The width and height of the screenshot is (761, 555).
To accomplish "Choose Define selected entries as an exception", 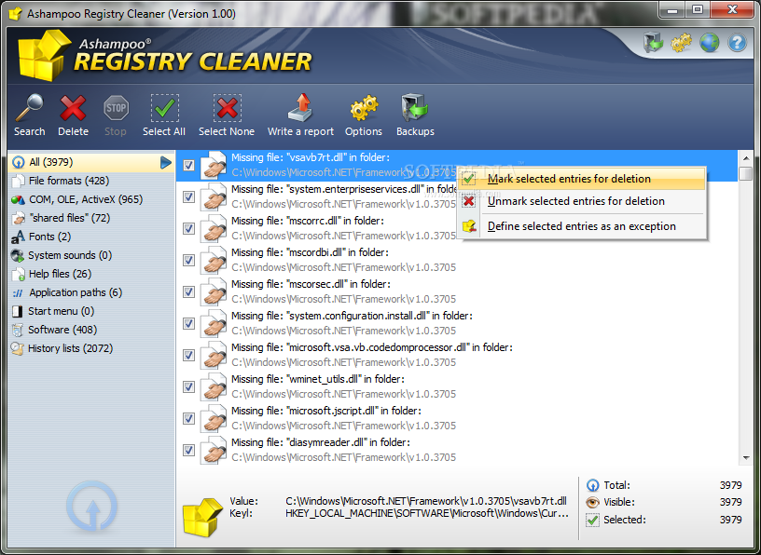I will tap(581, 226).
